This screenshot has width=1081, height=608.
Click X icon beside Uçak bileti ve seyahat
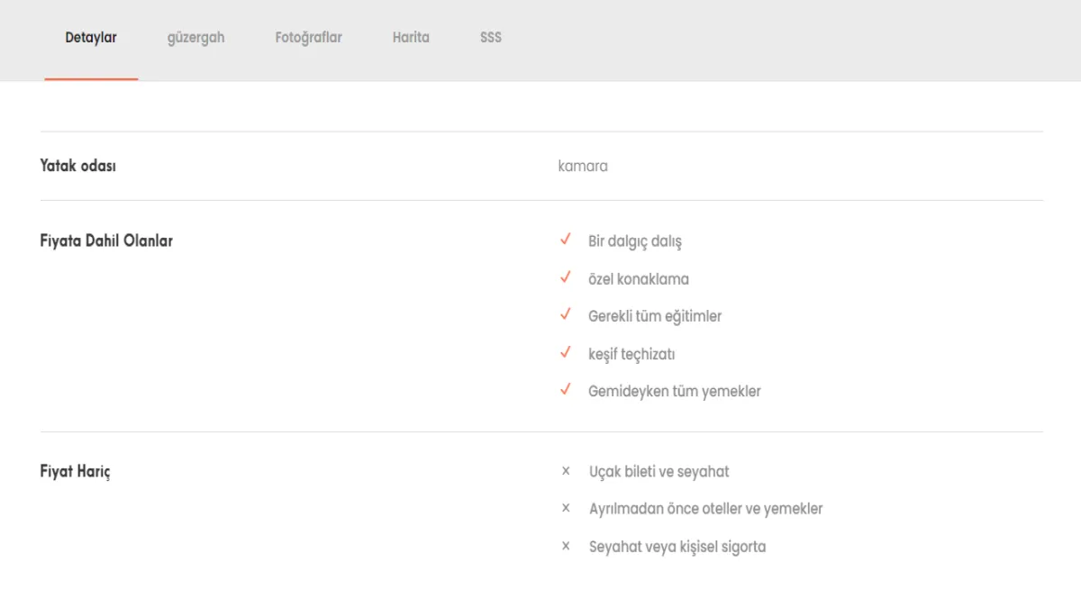(566, 471)
